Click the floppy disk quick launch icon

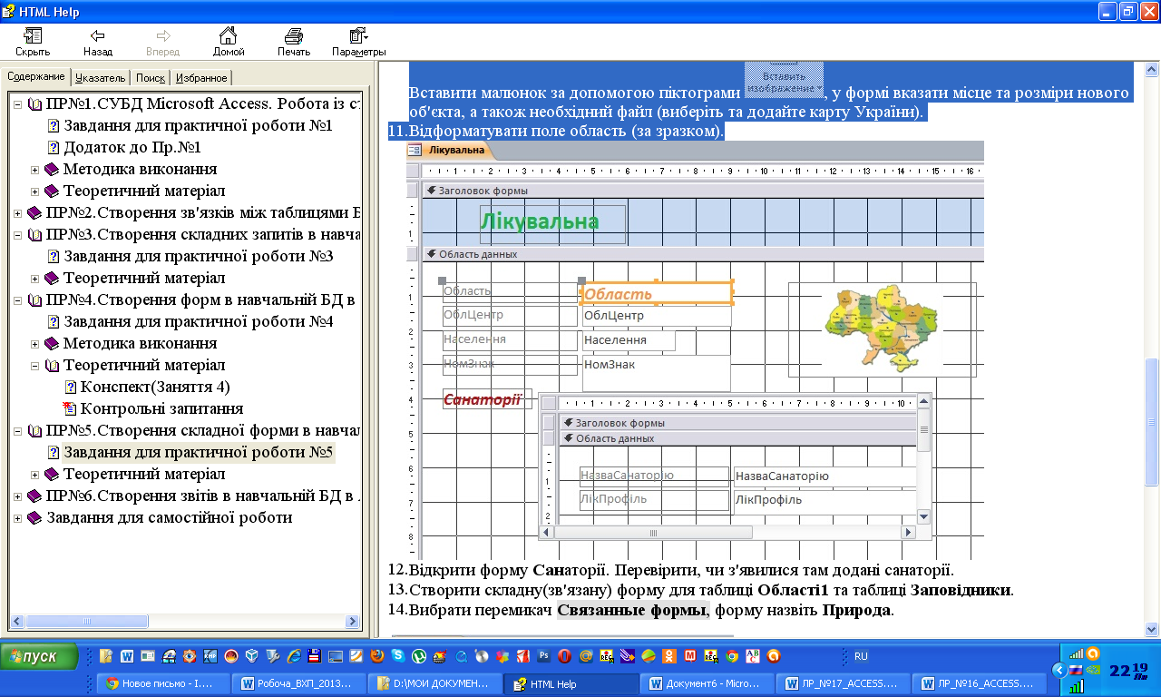(314, 656)
